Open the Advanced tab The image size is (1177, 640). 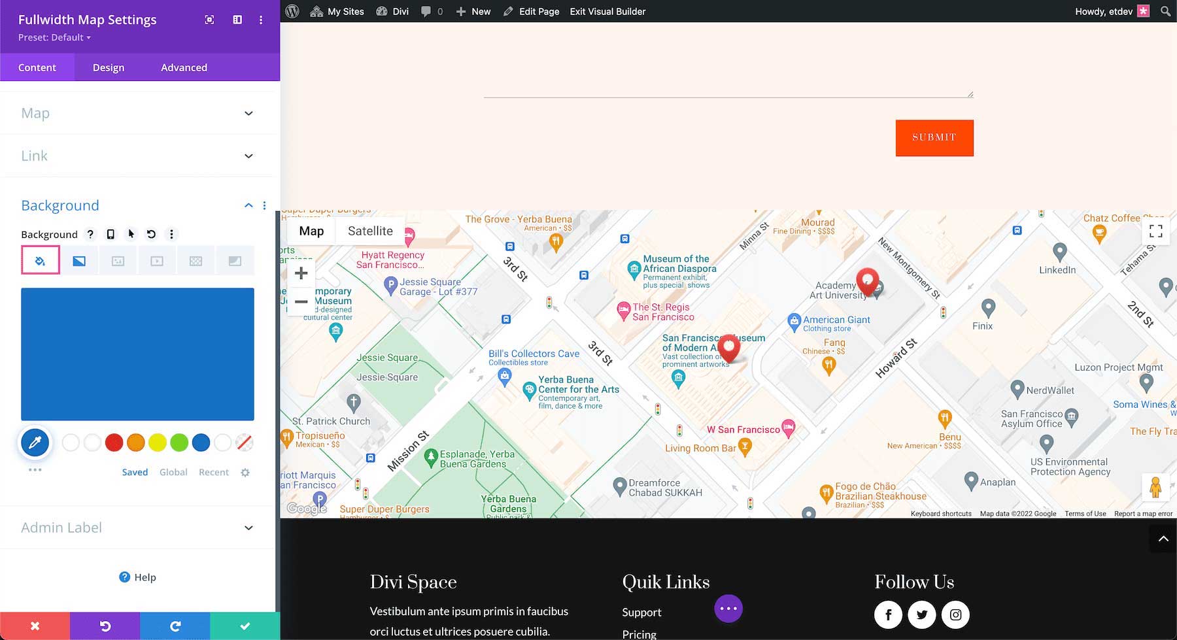point(184,67)
